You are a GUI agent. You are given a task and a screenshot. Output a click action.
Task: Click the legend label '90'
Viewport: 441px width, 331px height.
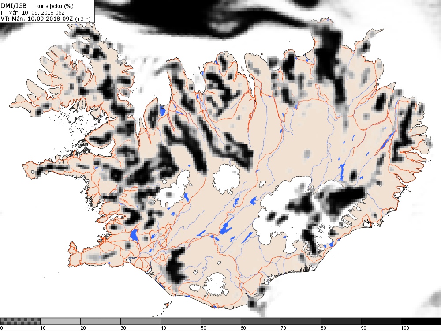click(364, 328)
